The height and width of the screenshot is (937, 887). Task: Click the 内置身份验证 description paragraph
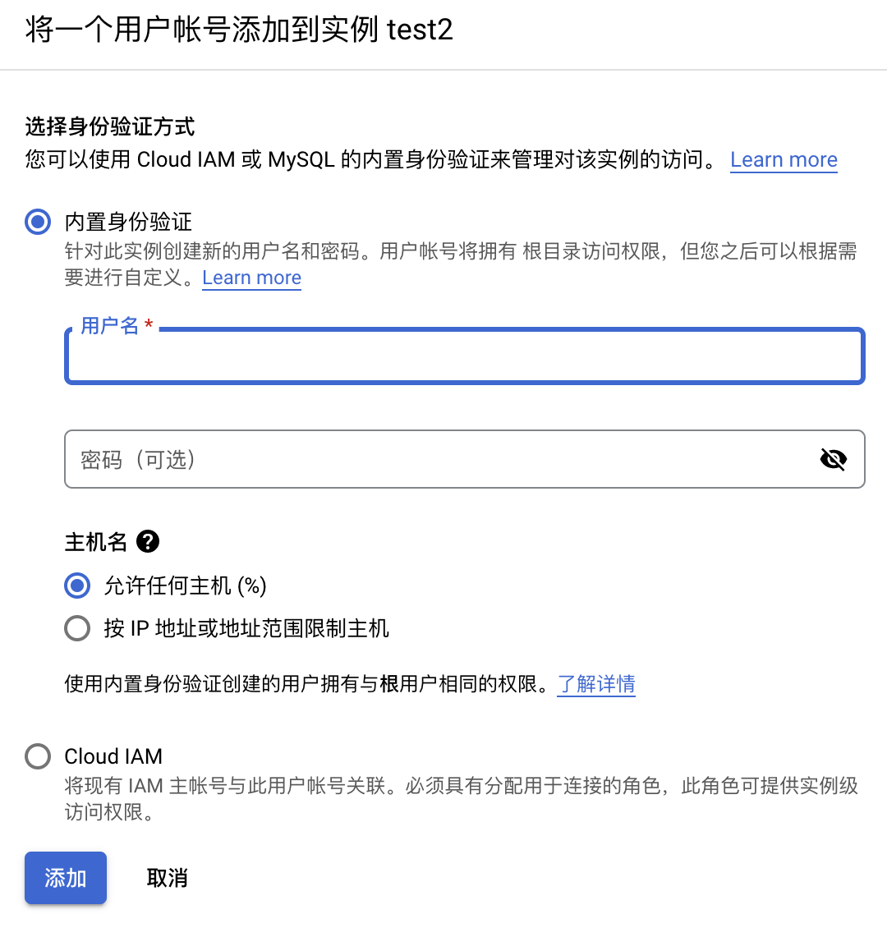pos(460,252)
